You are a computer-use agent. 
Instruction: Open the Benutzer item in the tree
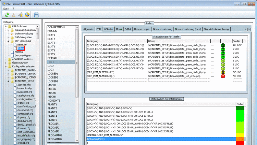[x=22, y=45]
